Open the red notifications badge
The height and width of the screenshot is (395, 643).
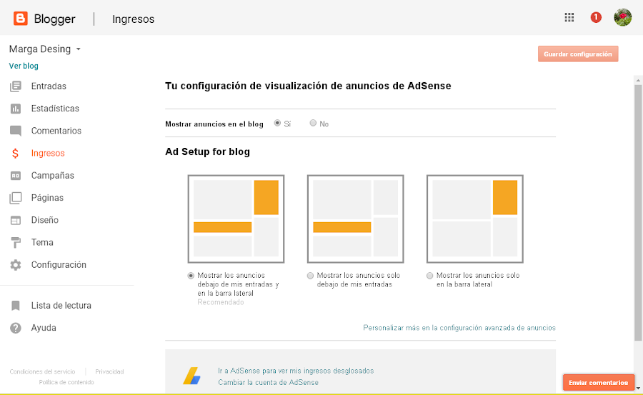(596, 17)
